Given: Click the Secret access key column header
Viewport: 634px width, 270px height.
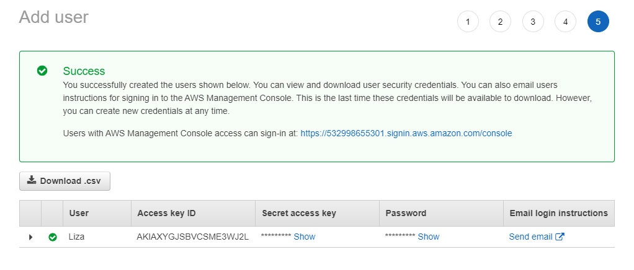Looking at the screenshot, I should tap(299, 213).
